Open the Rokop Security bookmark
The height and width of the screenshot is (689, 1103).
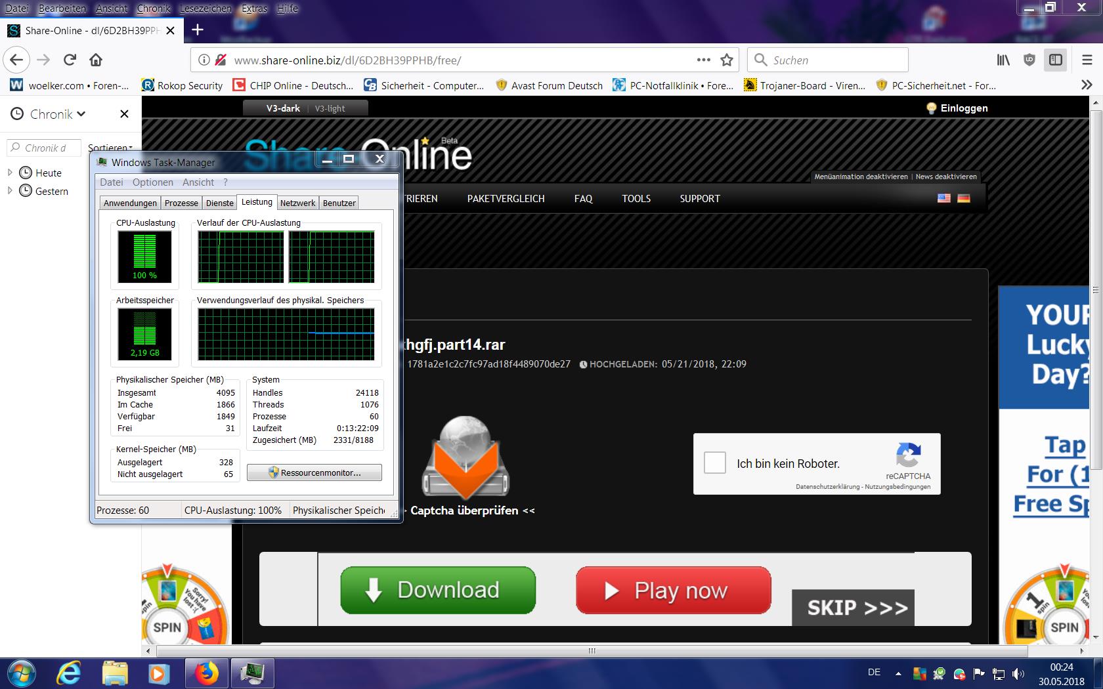[183, 85]
